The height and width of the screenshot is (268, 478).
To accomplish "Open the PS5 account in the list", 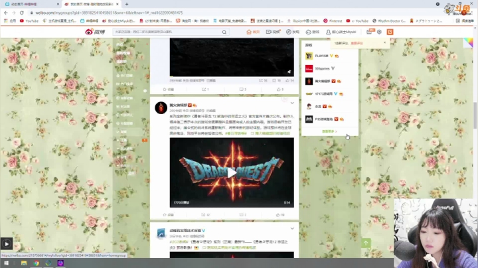I will tap(325, 119).
